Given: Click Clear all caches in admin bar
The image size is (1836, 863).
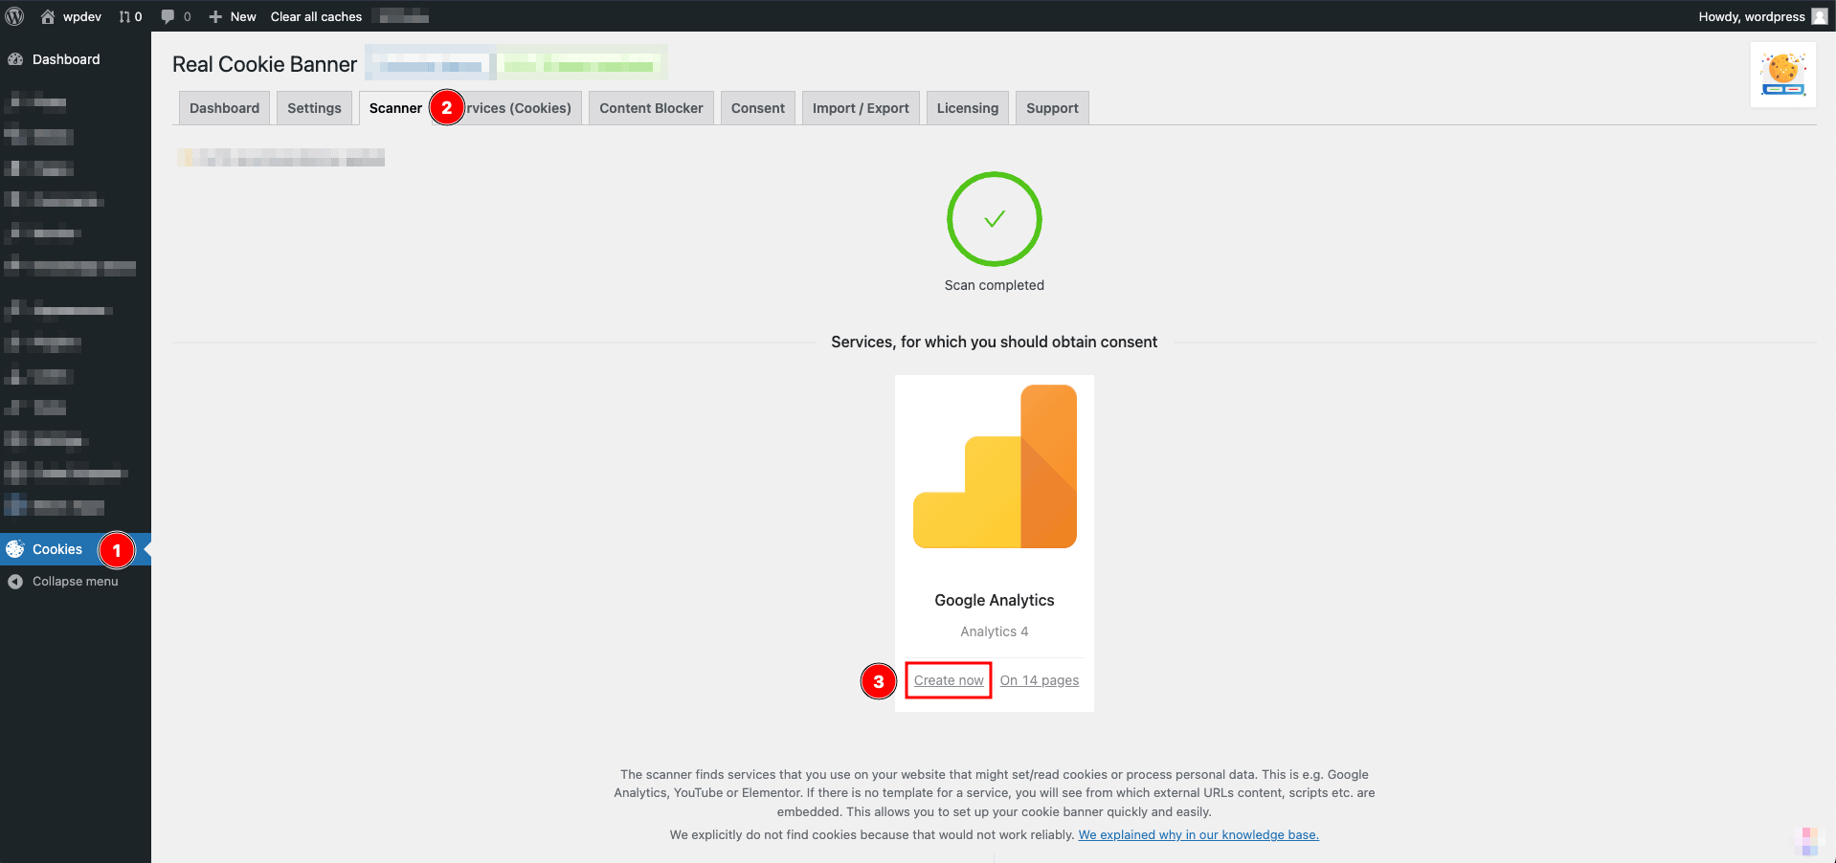Looking at the screenshot, I should [316, 16].
